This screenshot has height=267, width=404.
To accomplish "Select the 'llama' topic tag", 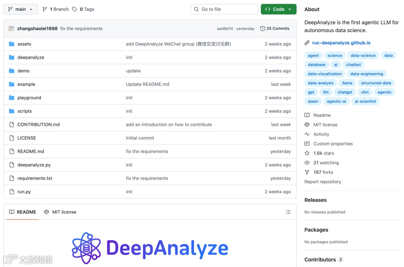I will [347, 83].
